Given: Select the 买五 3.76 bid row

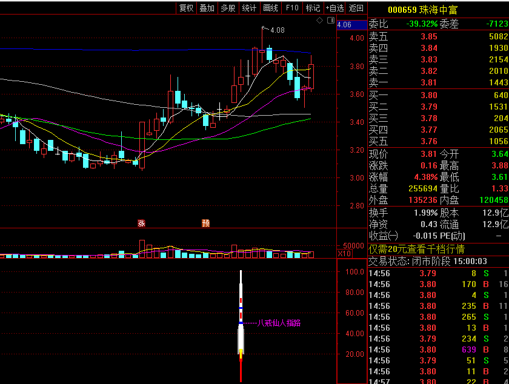Looking at the screenshot, I should [x=438, y=141].
